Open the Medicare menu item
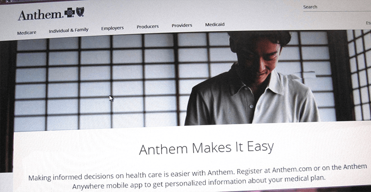This screenshot has height=192, width=371. click(26, 33)
